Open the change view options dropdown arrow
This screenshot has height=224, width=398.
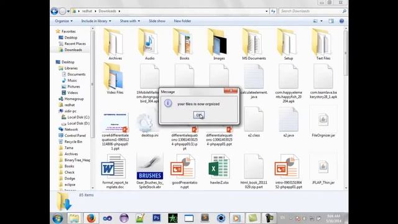pyautogui.click(x=322, y=21)
